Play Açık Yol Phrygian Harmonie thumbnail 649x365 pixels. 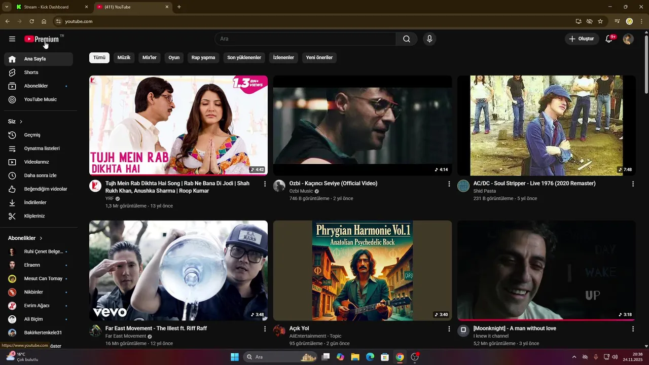pyautogui.click(x=363, y=270)
